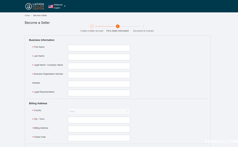This screenshot has height=147, width=238.
Task: Select the Legal Name / Company Name field
Action: pyautogui.click(x=99, y=66)
